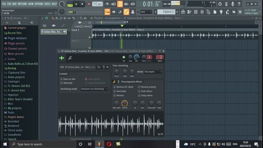Open the TOOLS menu

click(x=47, y=4)
